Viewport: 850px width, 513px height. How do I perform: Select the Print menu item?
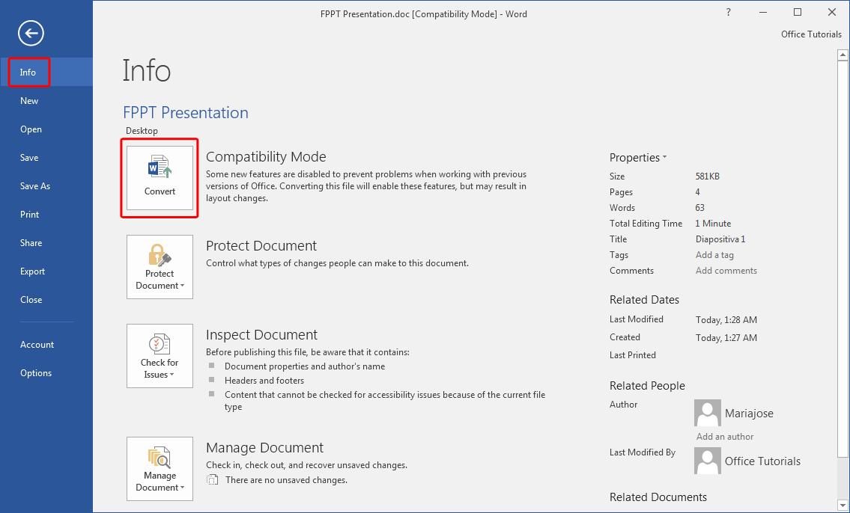click(29, 214)
